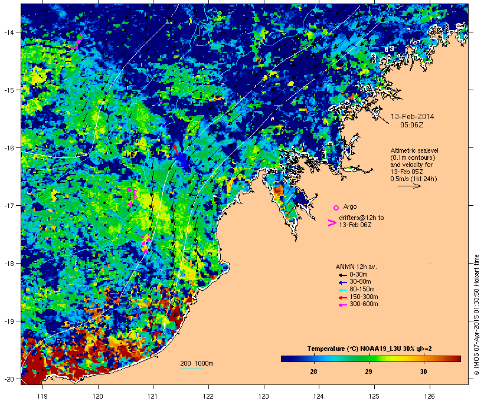
Task: Click the 120 longitude axis label
Action: click(98, 396)
